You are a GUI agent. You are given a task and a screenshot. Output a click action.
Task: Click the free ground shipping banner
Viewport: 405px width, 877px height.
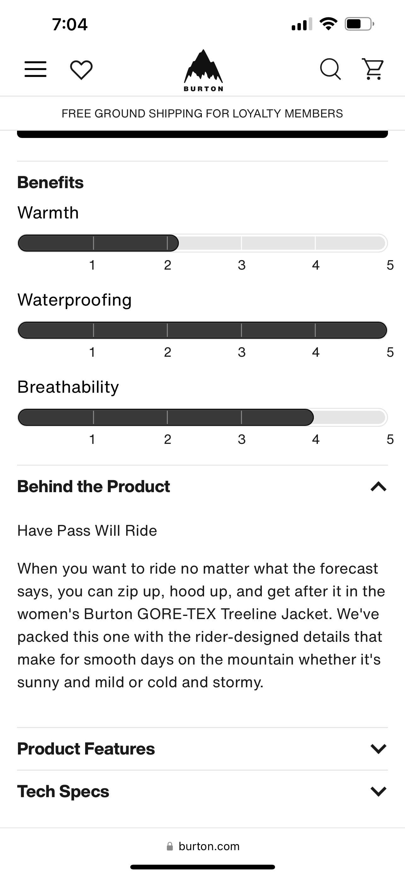point(202,113)
